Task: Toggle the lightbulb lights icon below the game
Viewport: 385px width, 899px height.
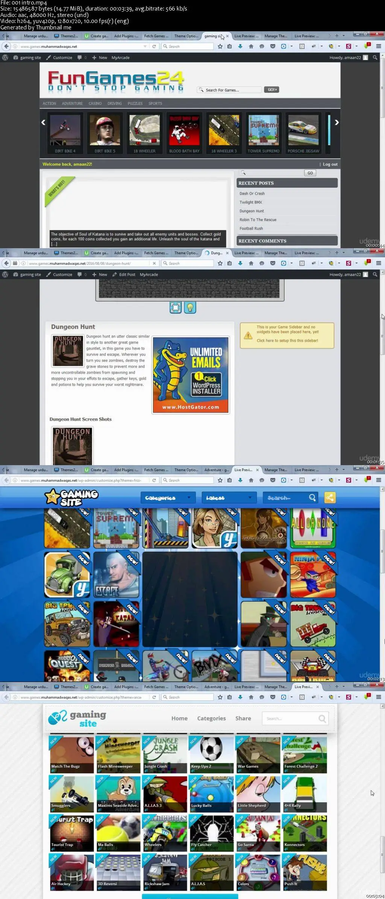Action: pos(190,307)
